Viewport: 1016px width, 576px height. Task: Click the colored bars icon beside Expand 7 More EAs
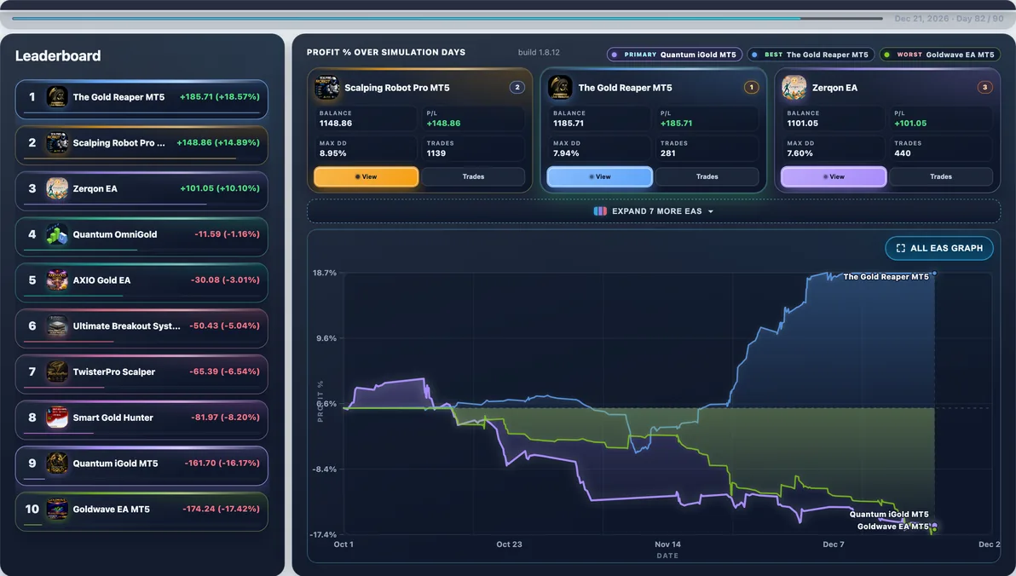(x=601, y=211)
